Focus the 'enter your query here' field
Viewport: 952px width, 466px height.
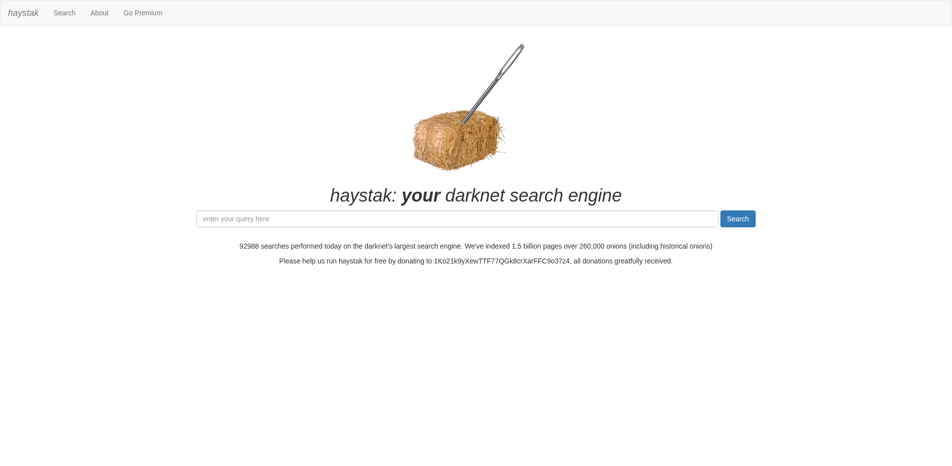457,219
